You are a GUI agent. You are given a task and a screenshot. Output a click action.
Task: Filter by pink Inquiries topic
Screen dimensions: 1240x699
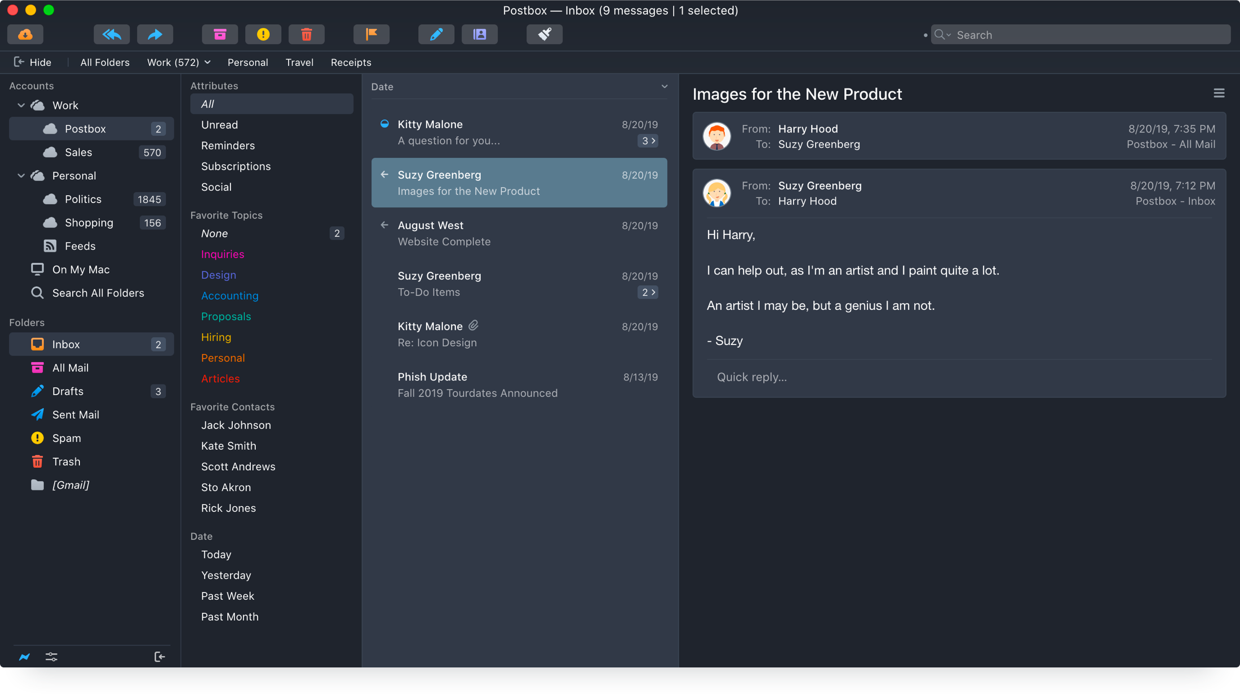[223, 254]
